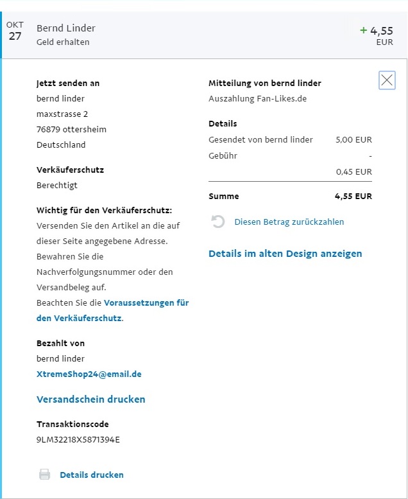Click the street address 'maxstrasse 2'

point(62,114)
